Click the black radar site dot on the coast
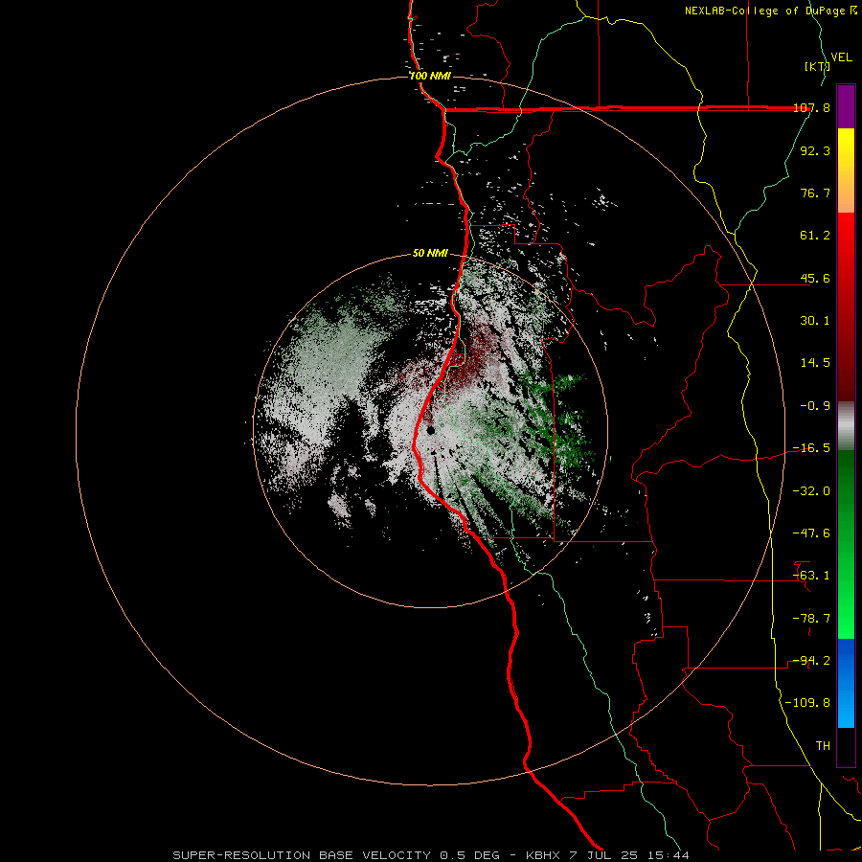 pos(431,430)
